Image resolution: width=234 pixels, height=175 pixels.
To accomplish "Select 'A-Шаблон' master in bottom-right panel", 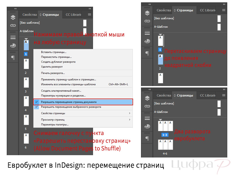I will click(x=161, y=112).
